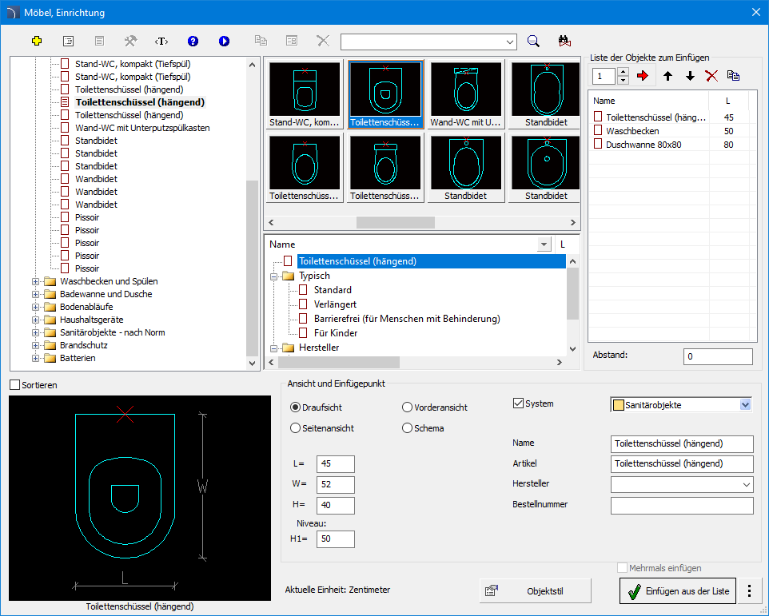
Task: Click the binoculars find icon
Action: pyautogui.click(x=564, y=42)
